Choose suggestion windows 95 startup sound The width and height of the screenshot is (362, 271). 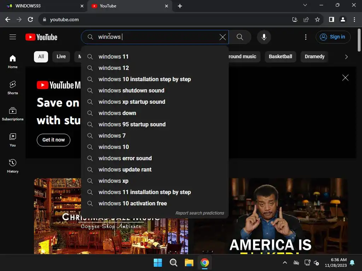click(155, 125)
